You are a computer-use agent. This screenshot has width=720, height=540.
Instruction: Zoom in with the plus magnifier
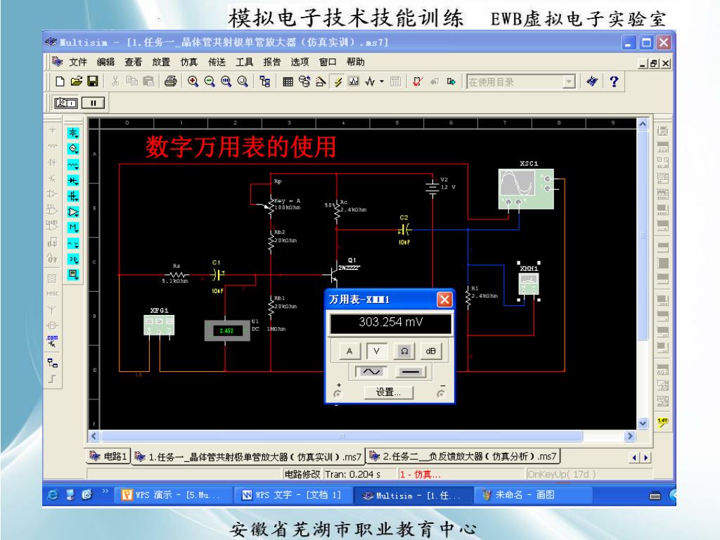[x=193, y=82]
